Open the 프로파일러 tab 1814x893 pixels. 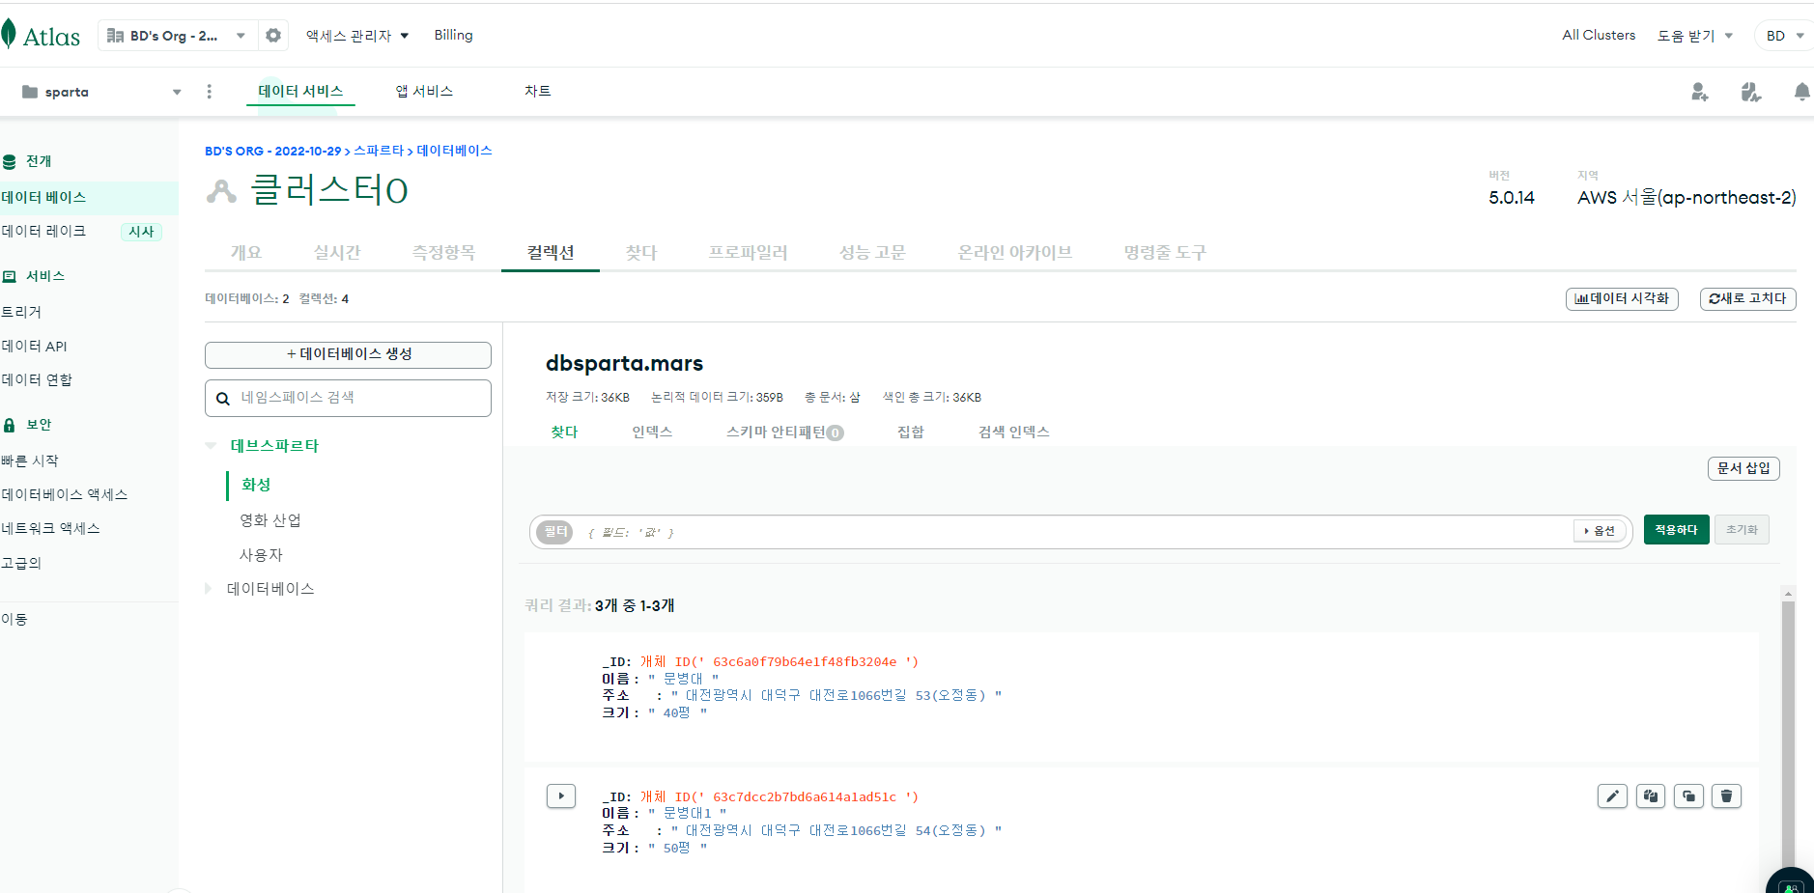pyautogui.click(x=748, y=252)
